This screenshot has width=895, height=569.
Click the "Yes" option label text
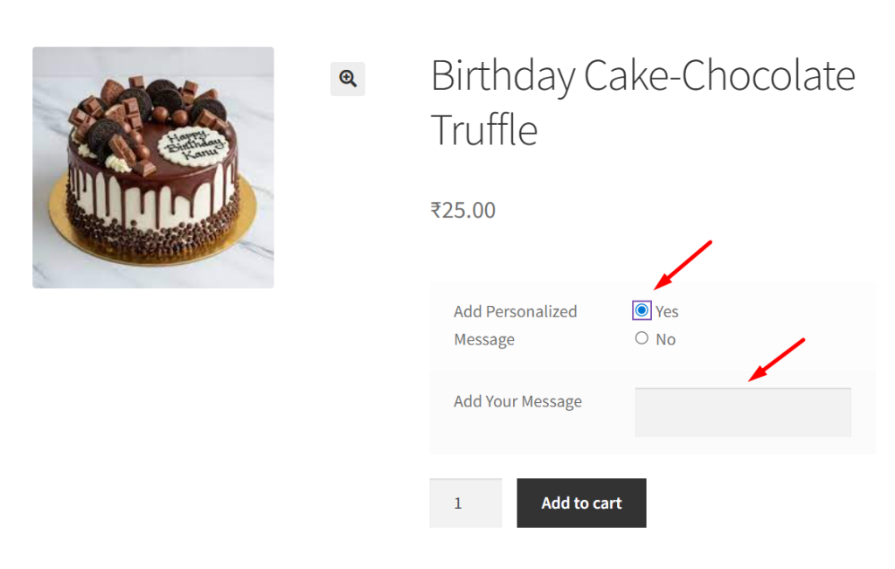667,311
